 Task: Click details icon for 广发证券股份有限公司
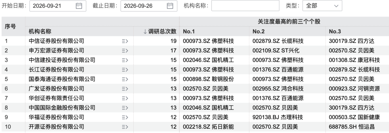pyautogui.click(x=125, y=89)
